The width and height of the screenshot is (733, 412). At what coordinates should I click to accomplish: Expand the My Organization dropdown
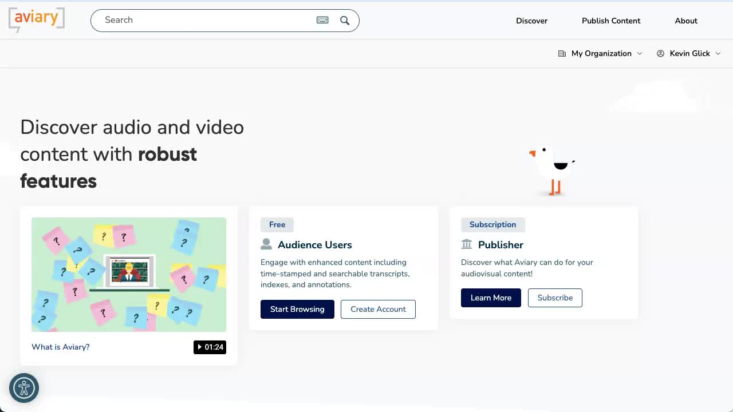coord(601,53)
